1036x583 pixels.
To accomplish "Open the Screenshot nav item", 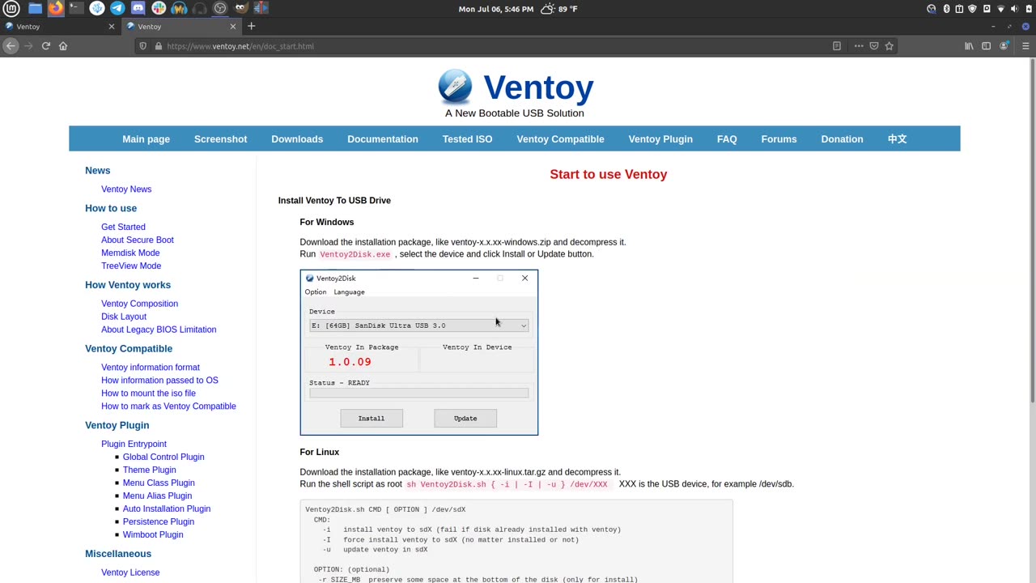I will [x=220, y=139].
